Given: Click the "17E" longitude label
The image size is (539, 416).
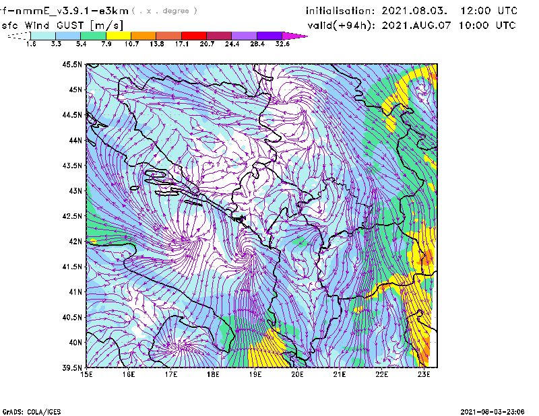Looking at the screenshot, I should [171, 374].
